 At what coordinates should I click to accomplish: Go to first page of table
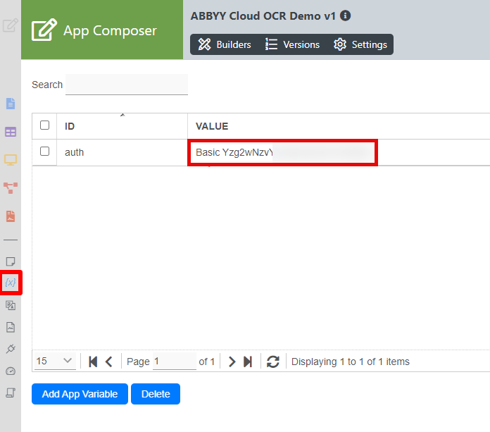click(93, 362)
